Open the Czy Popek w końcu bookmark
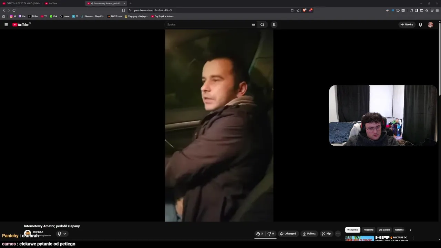Viewport: 441px width, 248px height. pyautogui.click(x=163, y=16)
